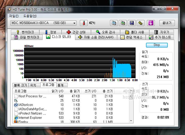Click the save screenshot floppy icon
Viewport: 185px width, 135px height.
132,23
